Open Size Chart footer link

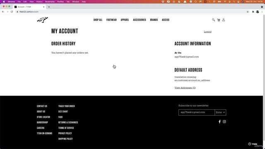point(63,111)
